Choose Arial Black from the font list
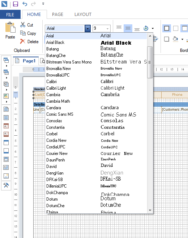188x238 pixels. (96, 42)
